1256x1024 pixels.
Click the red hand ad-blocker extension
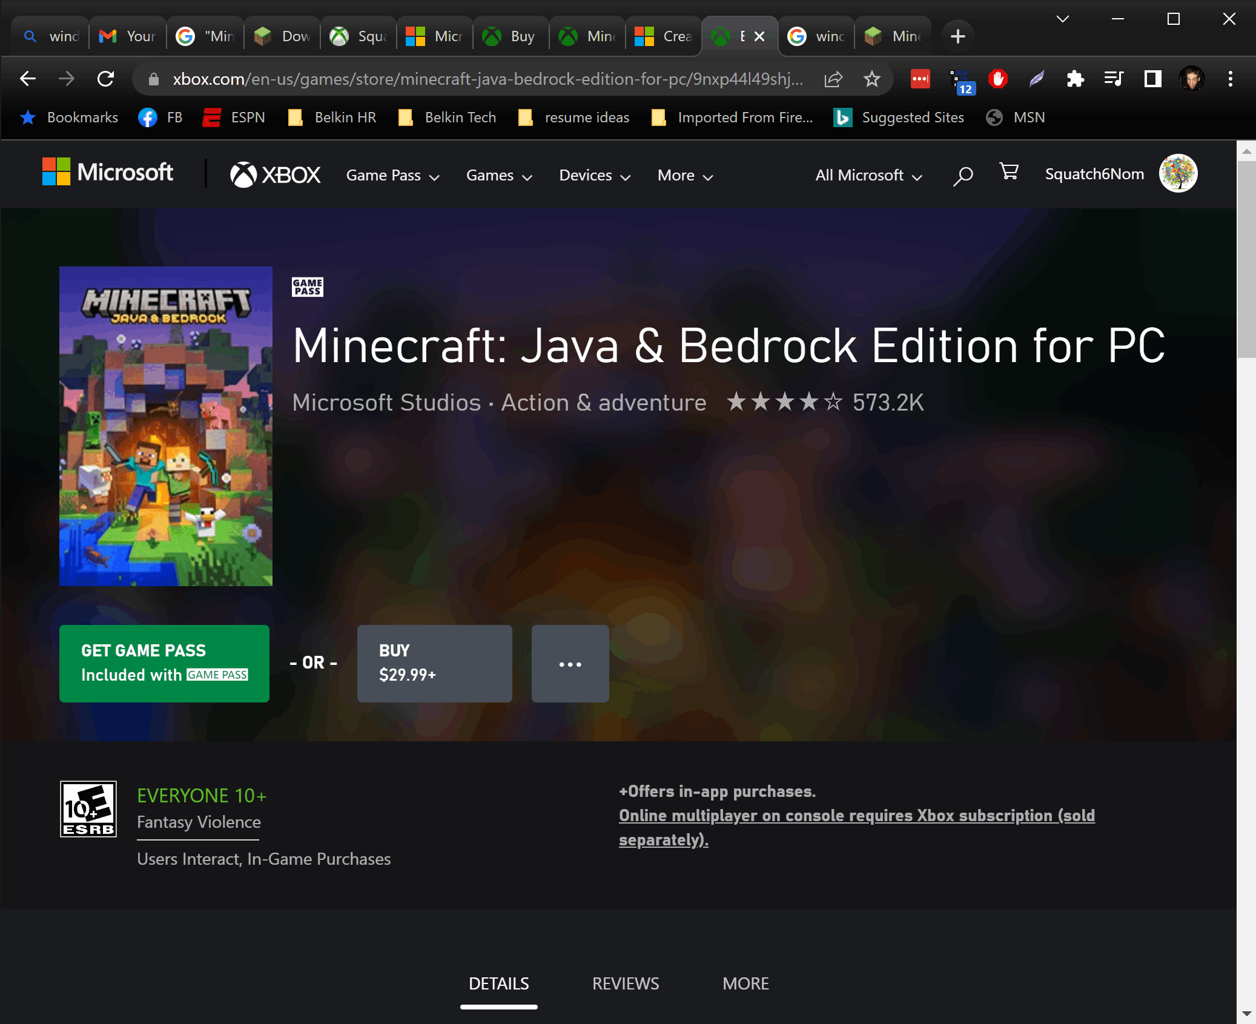(997, 79)
